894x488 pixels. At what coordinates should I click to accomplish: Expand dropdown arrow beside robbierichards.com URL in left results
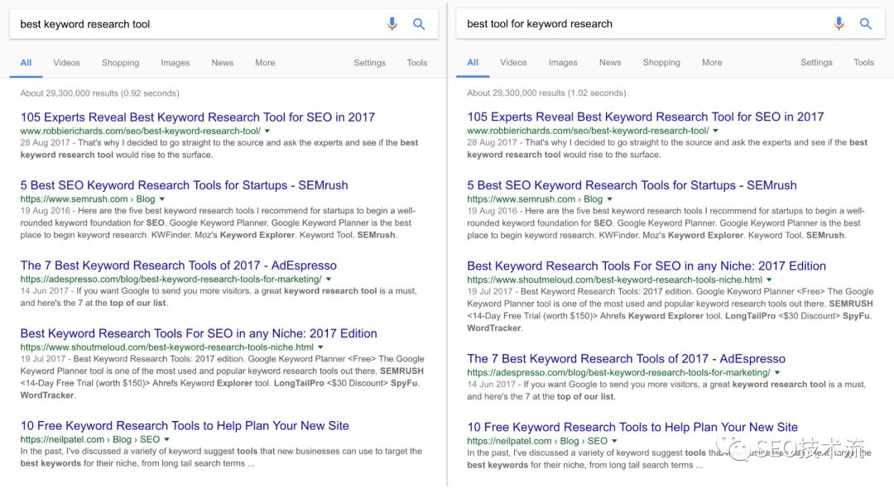(x=268, y=132)
